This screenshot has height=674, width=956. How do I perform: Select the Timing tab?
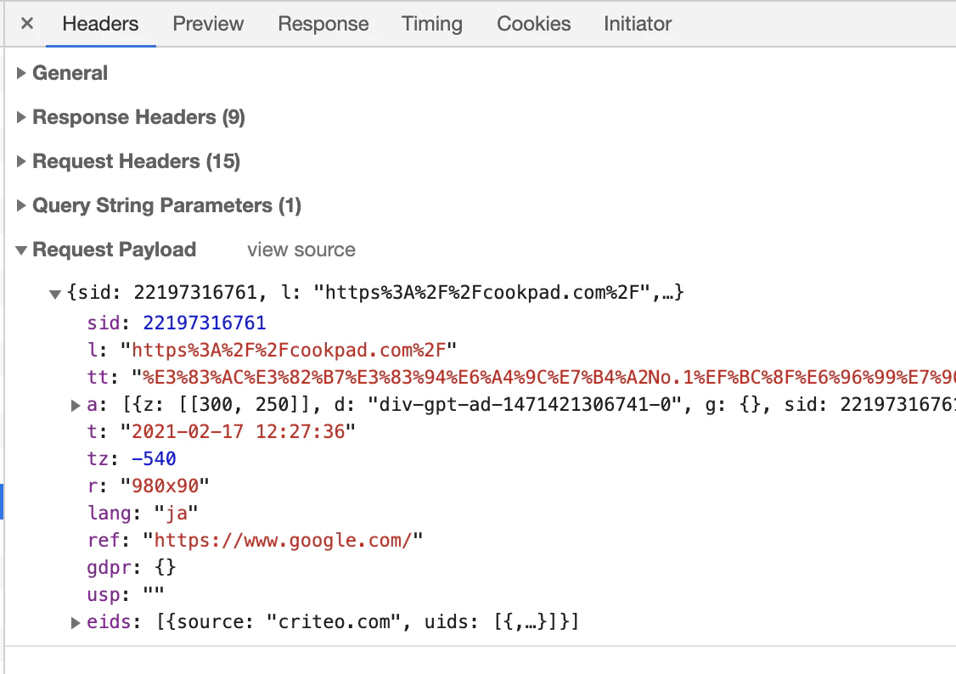[x=431, y=24]
